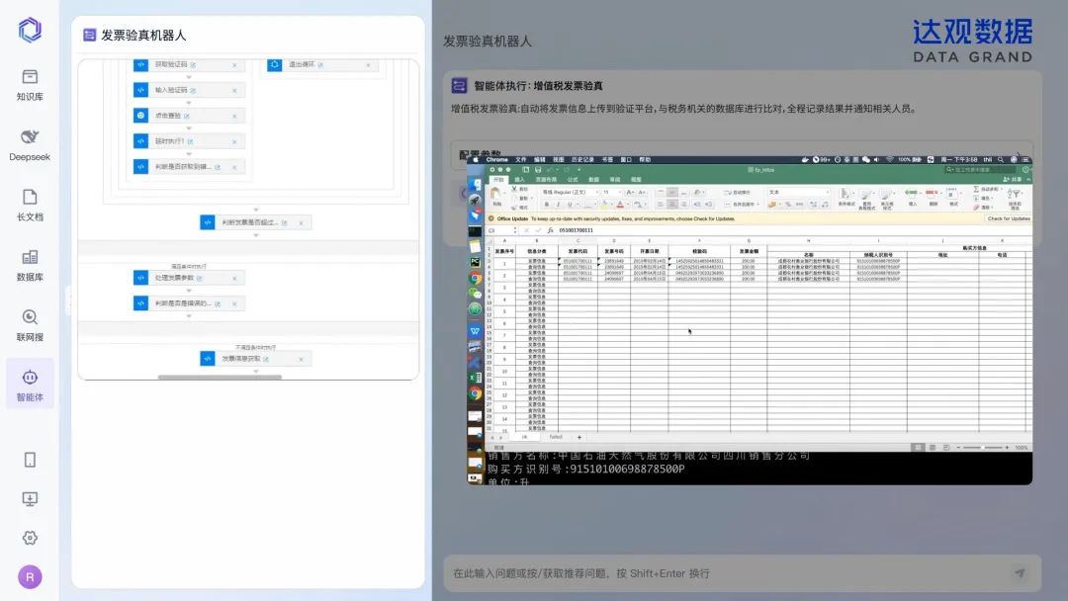Click the download-to-desktop icon in sidebar
1068x601 pixels.
(30, 499)
